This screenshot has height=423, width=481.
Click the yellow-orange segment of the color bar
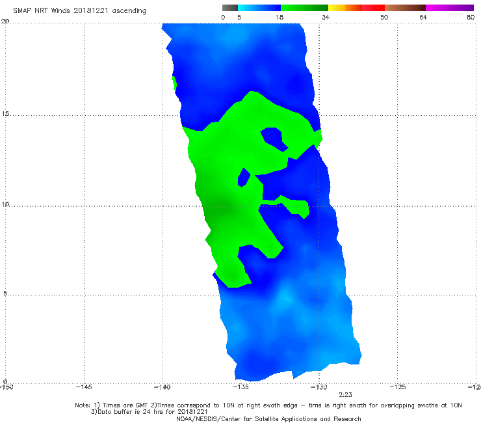(345, 8)
